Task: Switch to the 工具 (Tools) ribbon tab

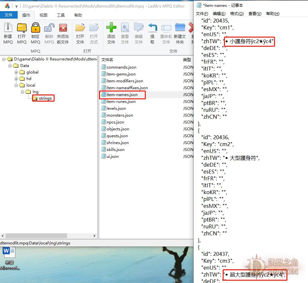Action: point(61,15)
